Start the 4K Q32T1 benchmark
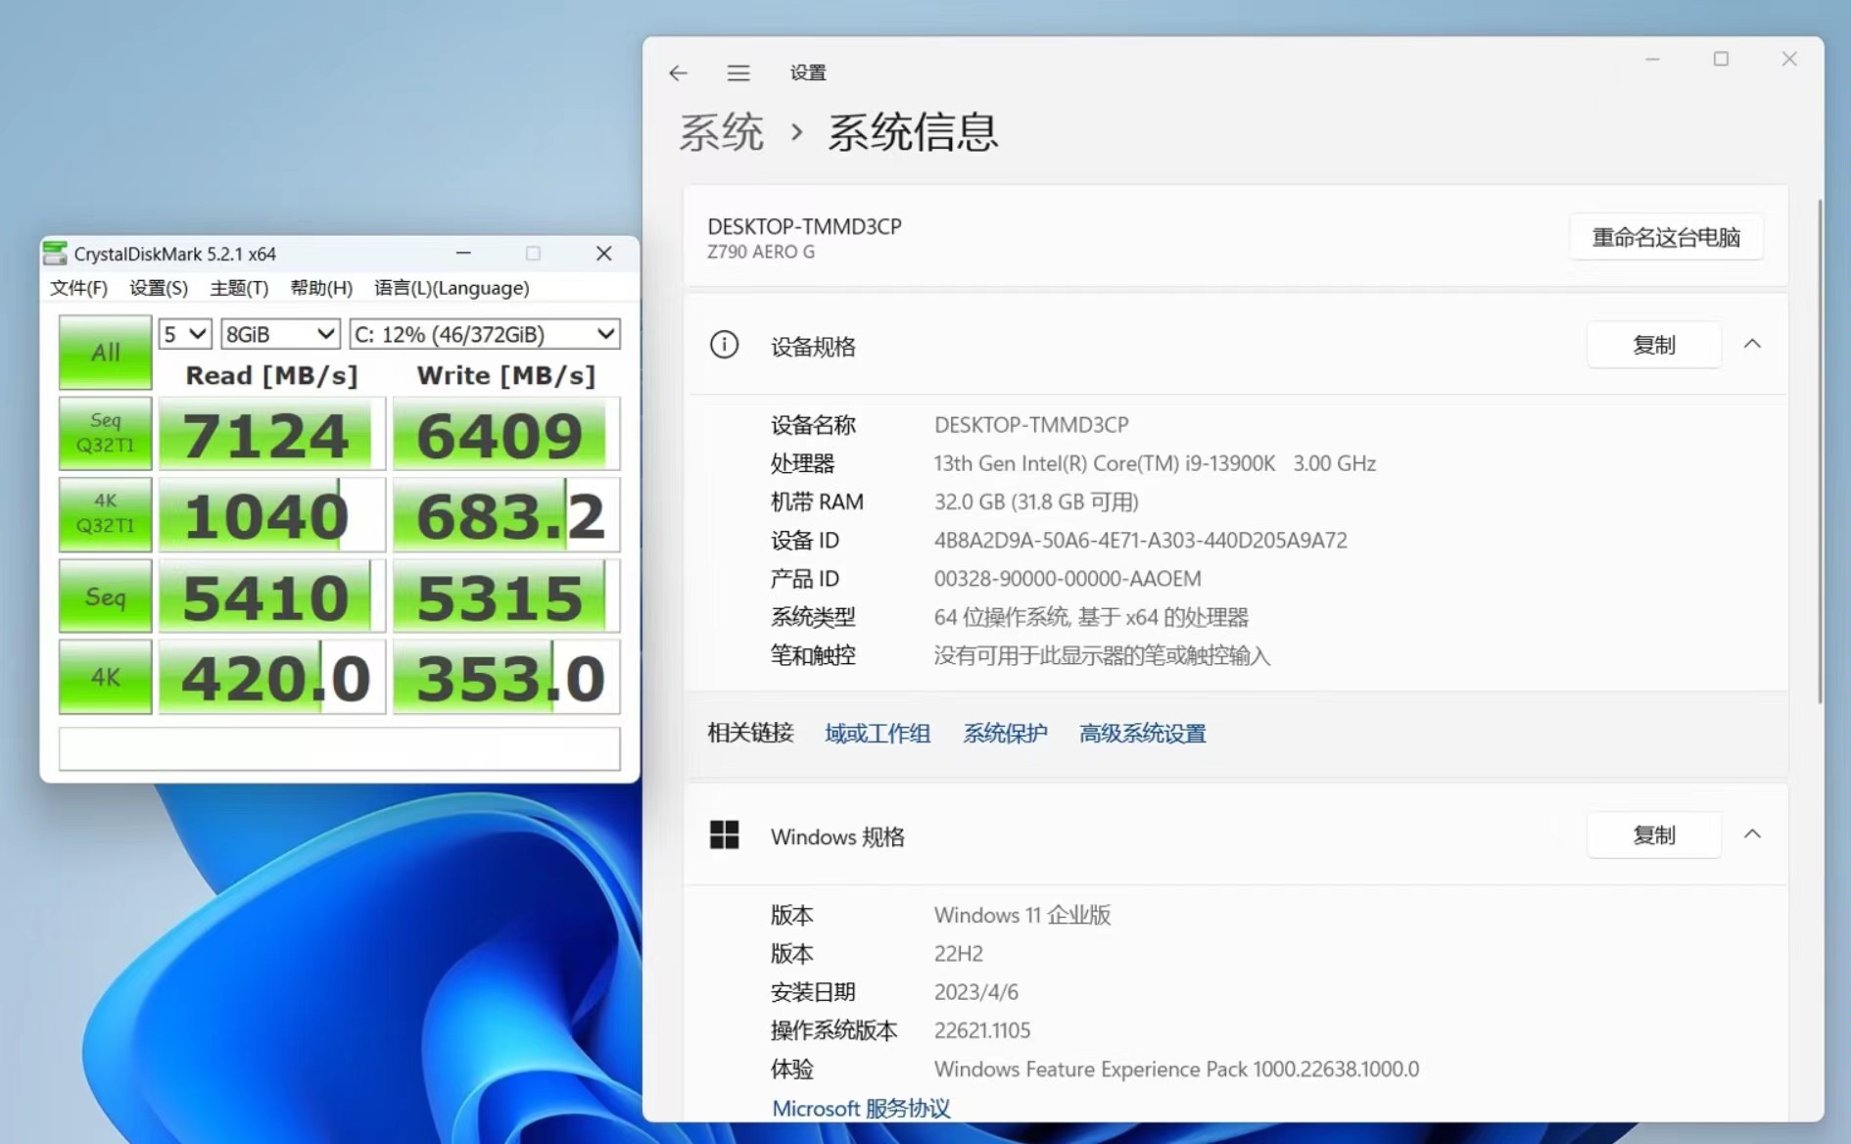This screenshot has width=1851, height=1144. [105, 514]
